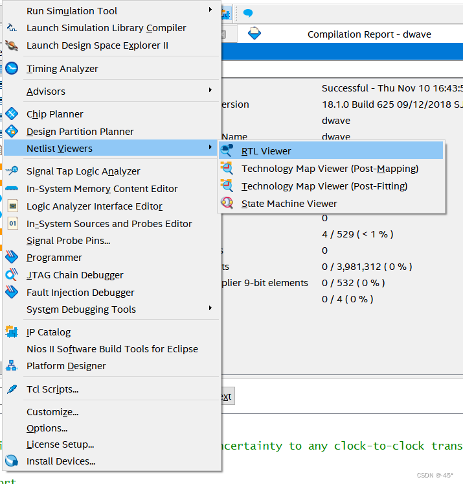Choose Technology Map Viewer (Post-Mapping)
The image size is (463, 484).
(x=331, y=169)
